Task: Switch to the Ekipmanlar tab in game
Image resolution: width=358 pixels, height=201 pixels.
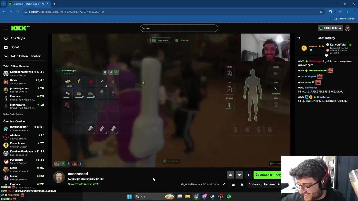Action: [x=161, y=40]
